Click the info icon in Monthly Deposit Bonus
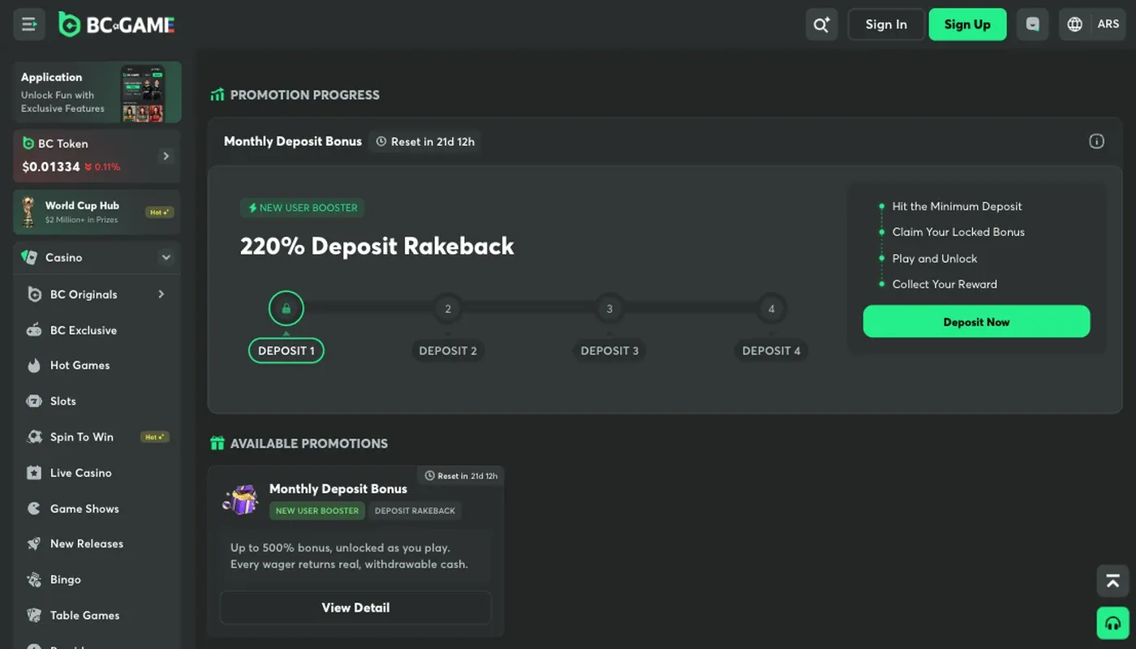 1096,141
